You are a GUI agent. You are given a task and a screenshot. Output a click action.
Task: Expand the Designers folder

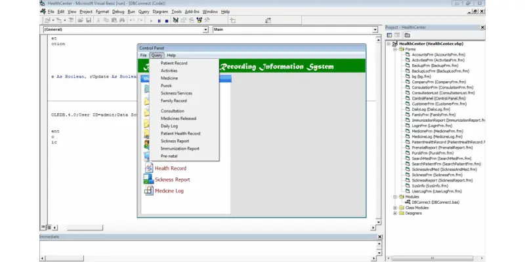coord(395,214)
